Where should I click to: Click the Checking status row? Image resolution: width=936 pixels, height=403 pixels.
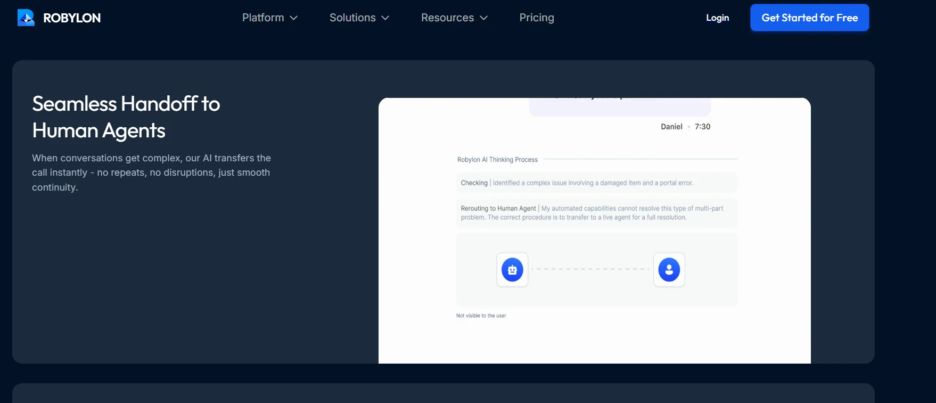tap(596, 183)
